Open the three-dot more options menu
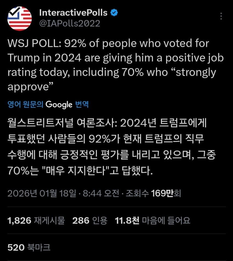This screenshot has width=233, height=261. pyautogui.click(x=221, y=16)
